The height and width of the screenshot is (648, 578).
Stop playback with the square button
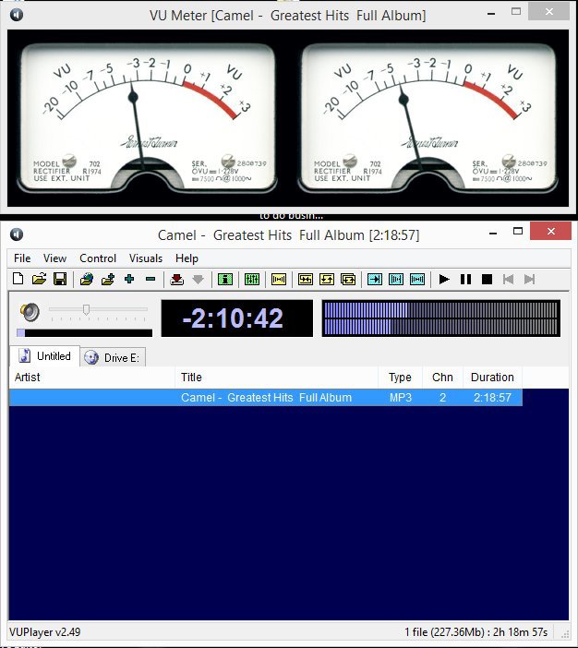point(487,279)
